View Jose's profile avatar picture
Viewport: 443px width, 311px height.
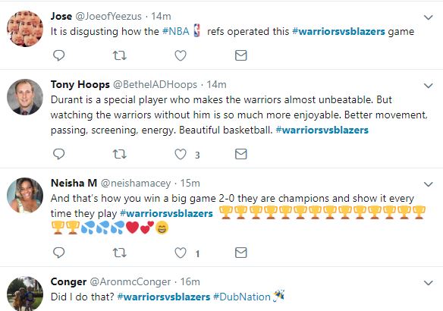click(25, 29)
